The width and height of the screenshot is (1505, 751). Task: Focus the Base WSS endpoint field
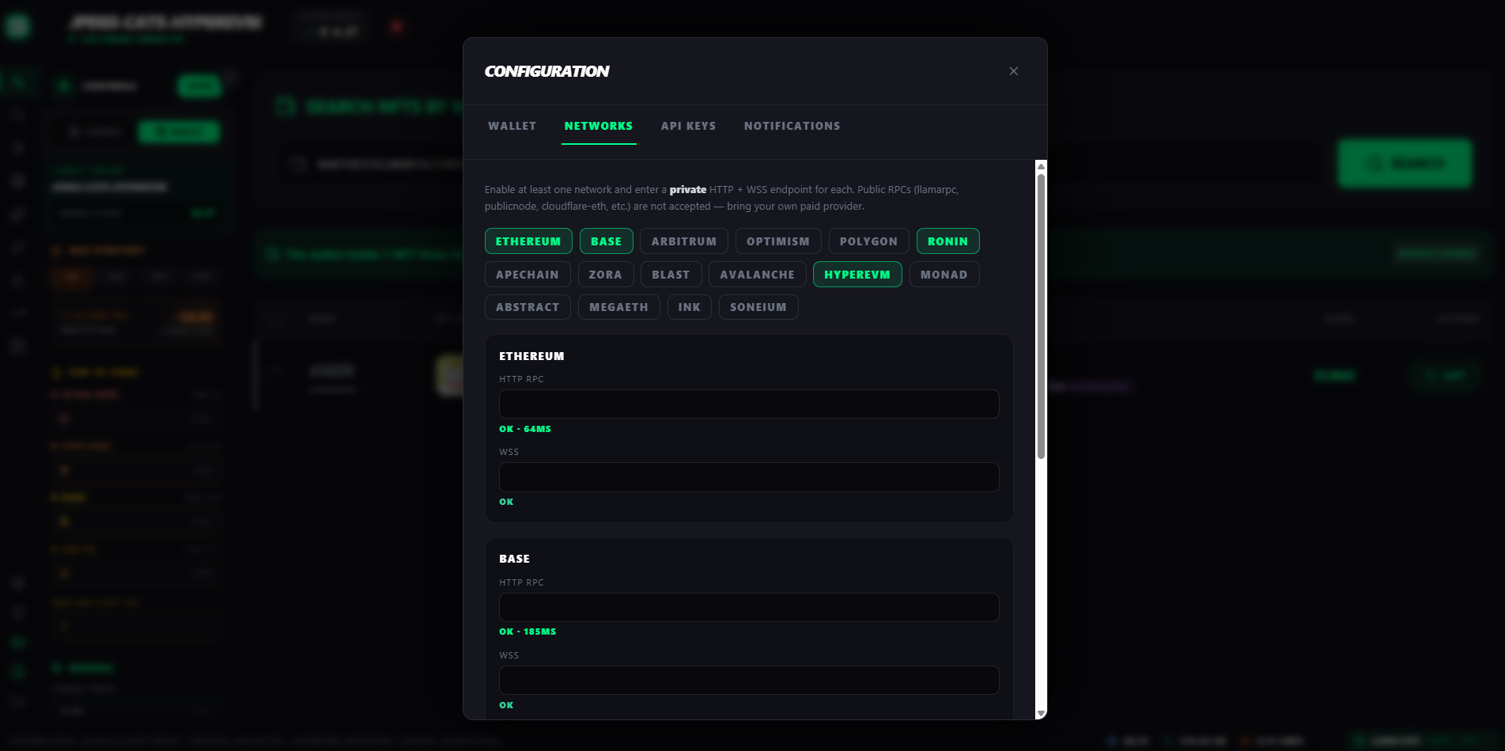tap(749, 680)
